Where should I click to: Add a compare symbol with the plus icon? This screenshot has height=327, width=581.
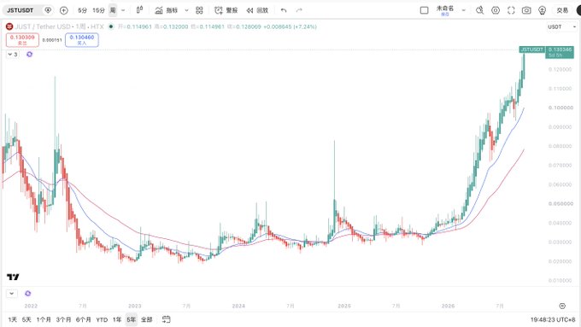click(x=64, y=10)
